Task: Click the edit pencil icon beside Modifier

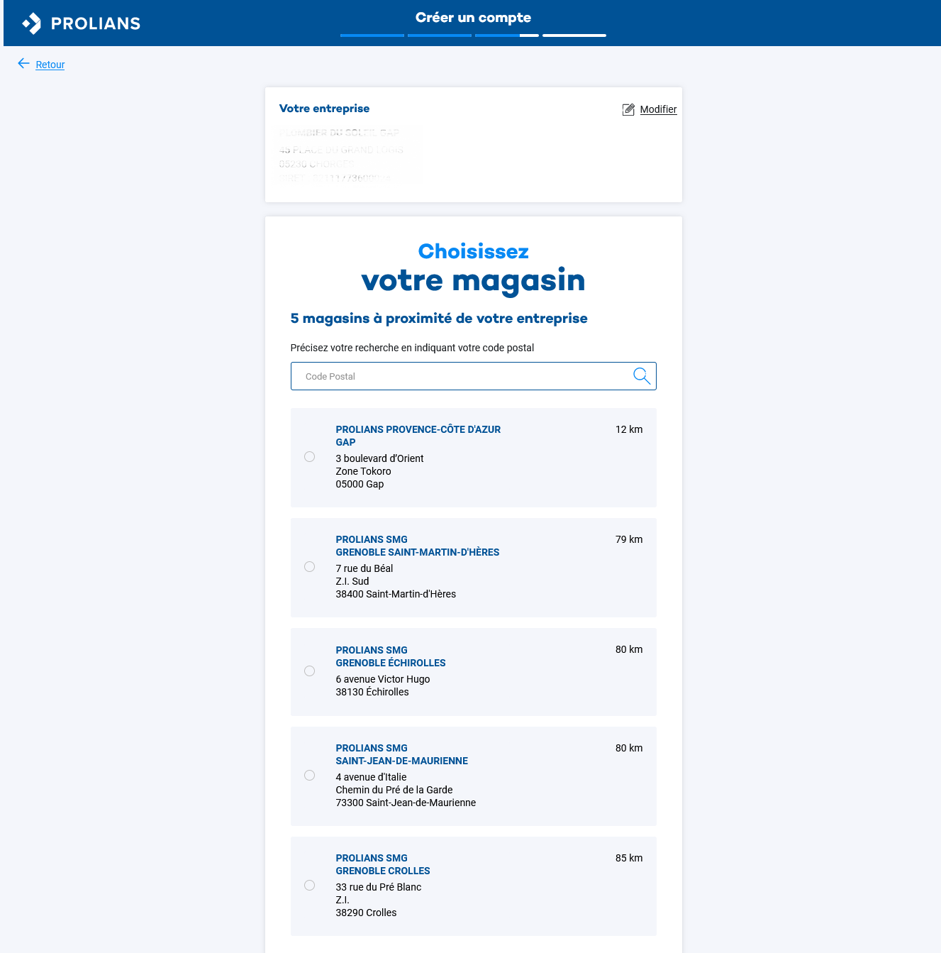Action: [628, 109]
